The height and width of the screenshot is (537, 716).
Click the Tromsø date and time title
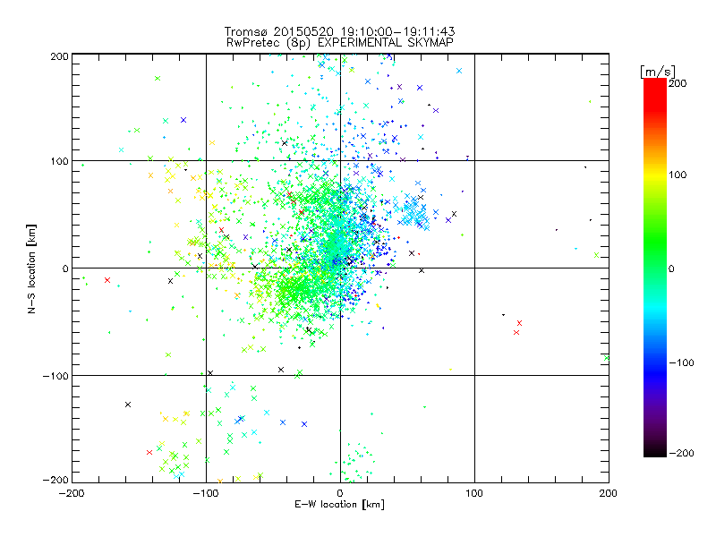[340, 31]
